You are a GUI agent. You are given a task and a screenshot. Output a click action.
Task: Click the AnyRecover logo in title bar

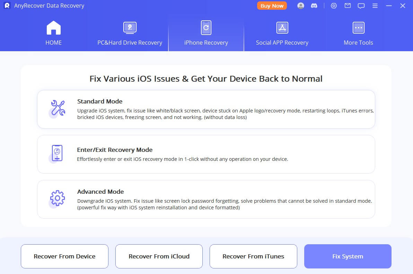[x=7, y=6]
